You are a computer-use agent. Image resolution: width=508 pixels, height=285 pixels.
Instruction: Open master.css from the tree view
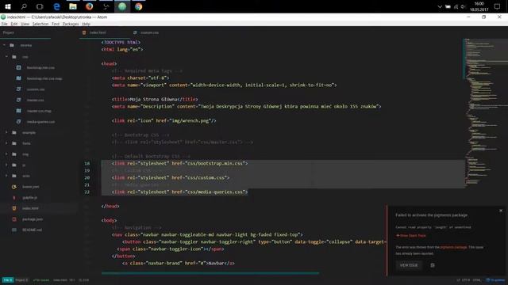35,101
